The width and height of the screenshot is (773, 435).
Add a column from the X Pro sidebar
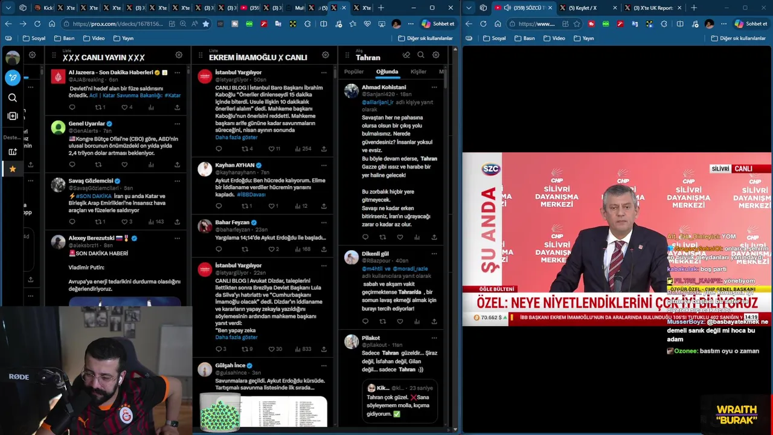pos(13,116)
